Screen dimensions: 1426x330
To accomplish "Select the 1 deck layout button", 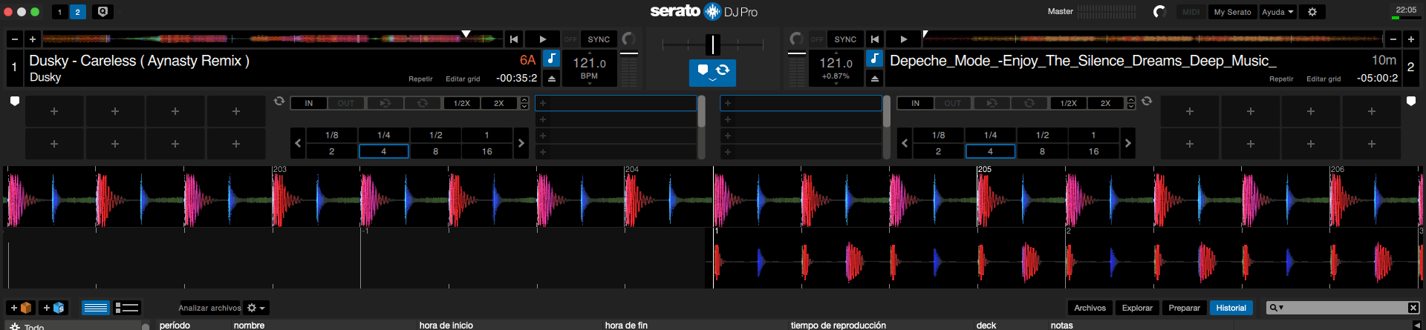I will point(60,12).
